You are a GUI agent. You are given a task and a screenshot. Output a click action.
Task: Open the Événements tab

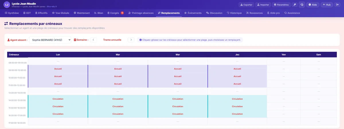pyautogui.click(x=193, y=13)
